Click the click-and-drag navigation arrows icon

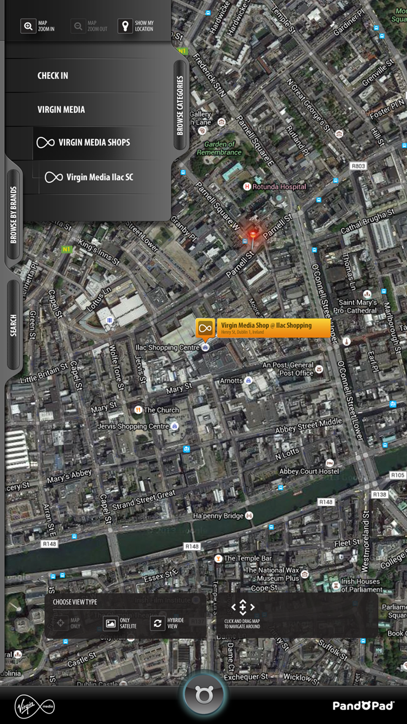point(243,607)
